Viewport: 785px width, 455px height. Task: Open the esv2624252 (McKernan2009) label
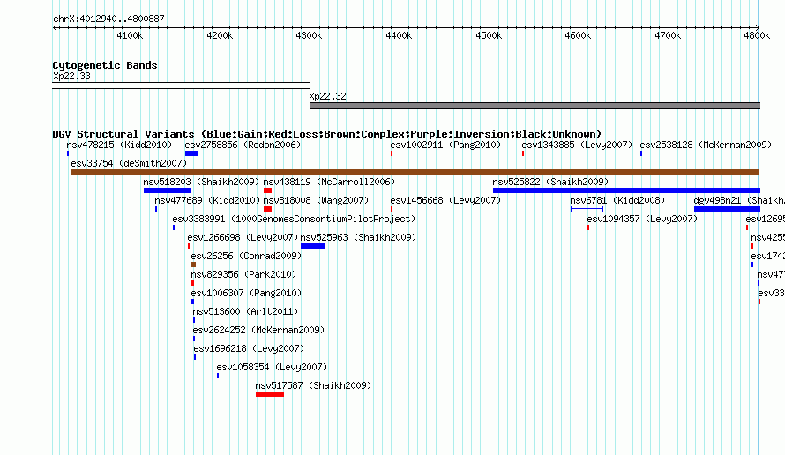click(x=258, y=330)
